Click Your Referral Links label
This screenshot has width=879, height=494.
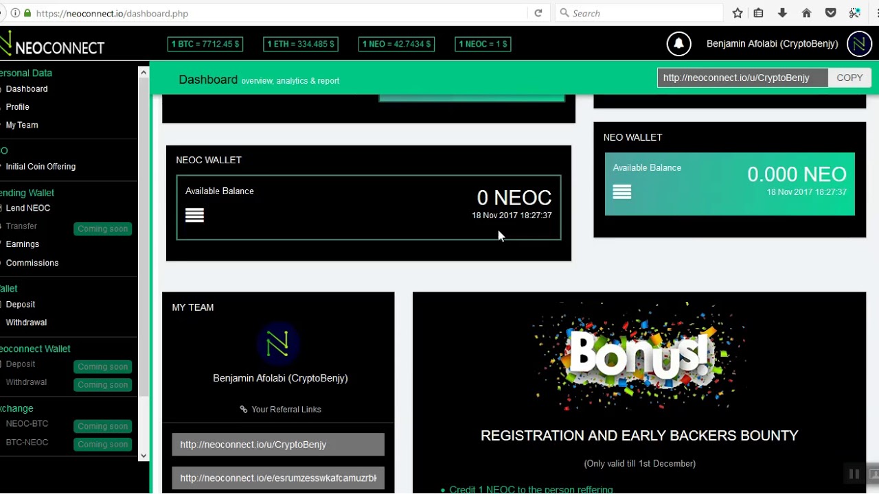tap(286, 410)
